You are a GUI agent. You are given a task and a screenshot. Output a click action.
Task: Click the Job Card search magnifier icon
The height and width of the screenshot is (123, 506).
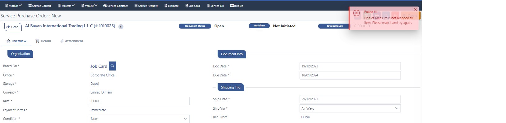(x=112, y=66)
